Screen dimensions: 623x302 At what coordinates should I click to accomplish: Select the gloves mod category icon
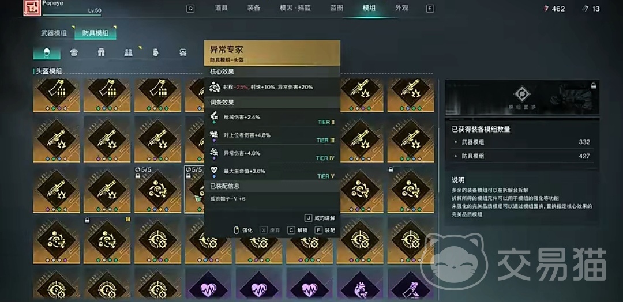pos(156,52)
